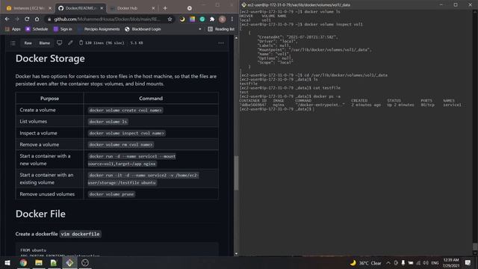Select the Docker/README GitHub tab

[x=81, y=8]
